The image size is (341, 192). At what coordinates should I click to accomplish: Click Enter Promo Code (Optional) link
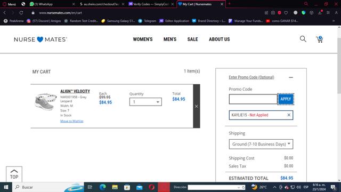(251, 77)
